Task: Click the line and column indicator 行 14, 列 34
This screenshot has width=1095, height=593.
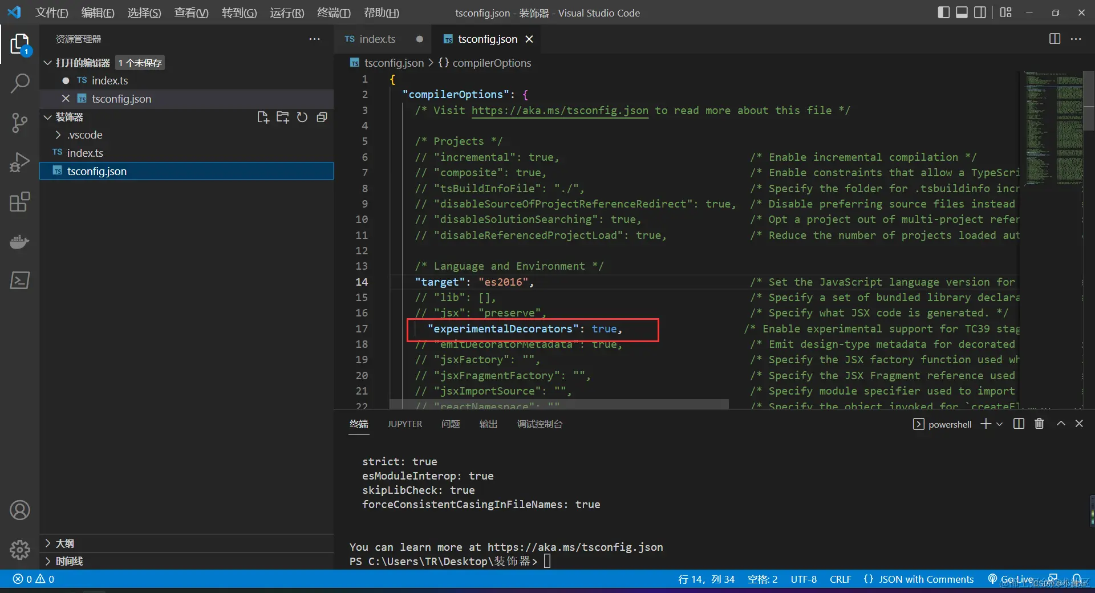Action: tap(706, 579)
